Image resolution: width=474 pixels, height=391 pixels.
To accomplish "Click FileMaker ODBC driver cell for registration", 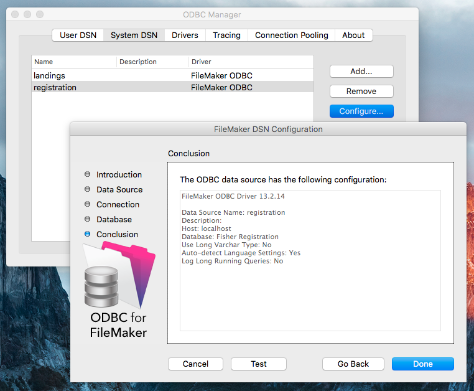I will 221,87.
